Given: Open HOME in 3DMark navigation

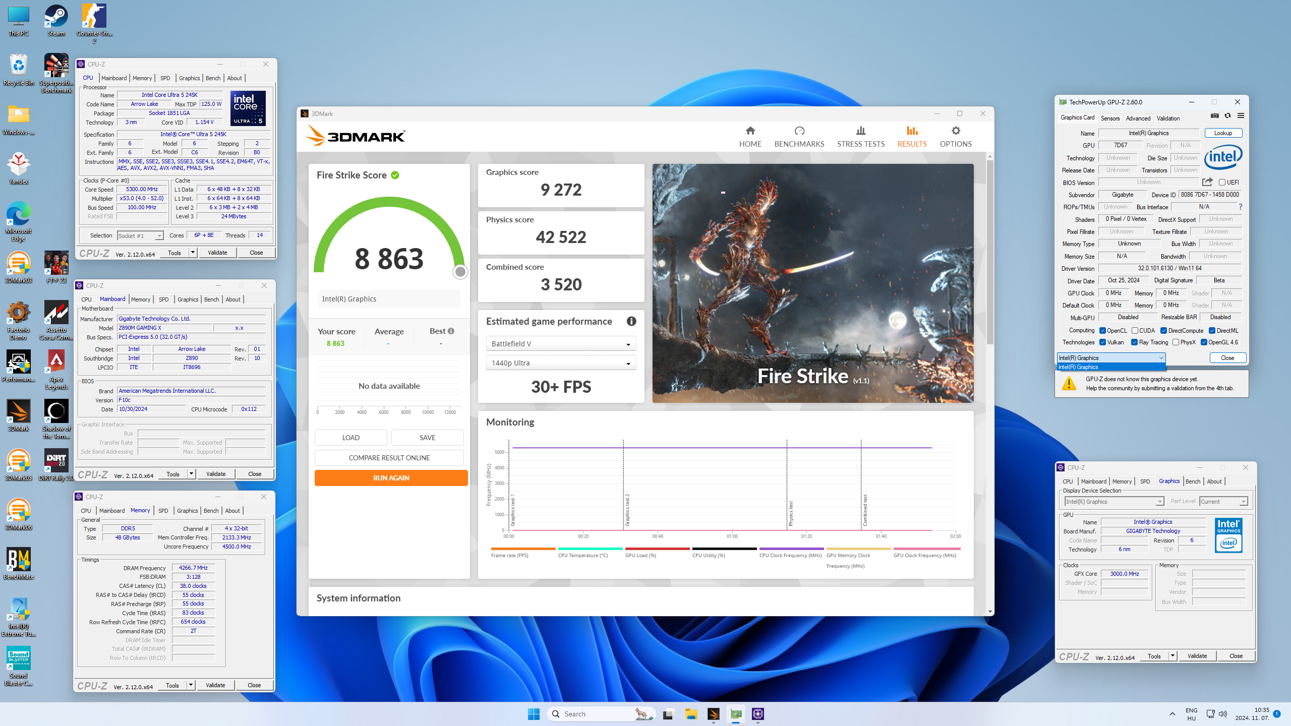Looking at the screenshot, I should pyautogui.click(x=750, y=137).
